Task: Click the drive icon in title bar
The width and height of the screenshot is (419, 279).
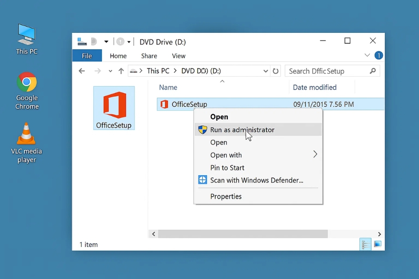Action: 82,42
